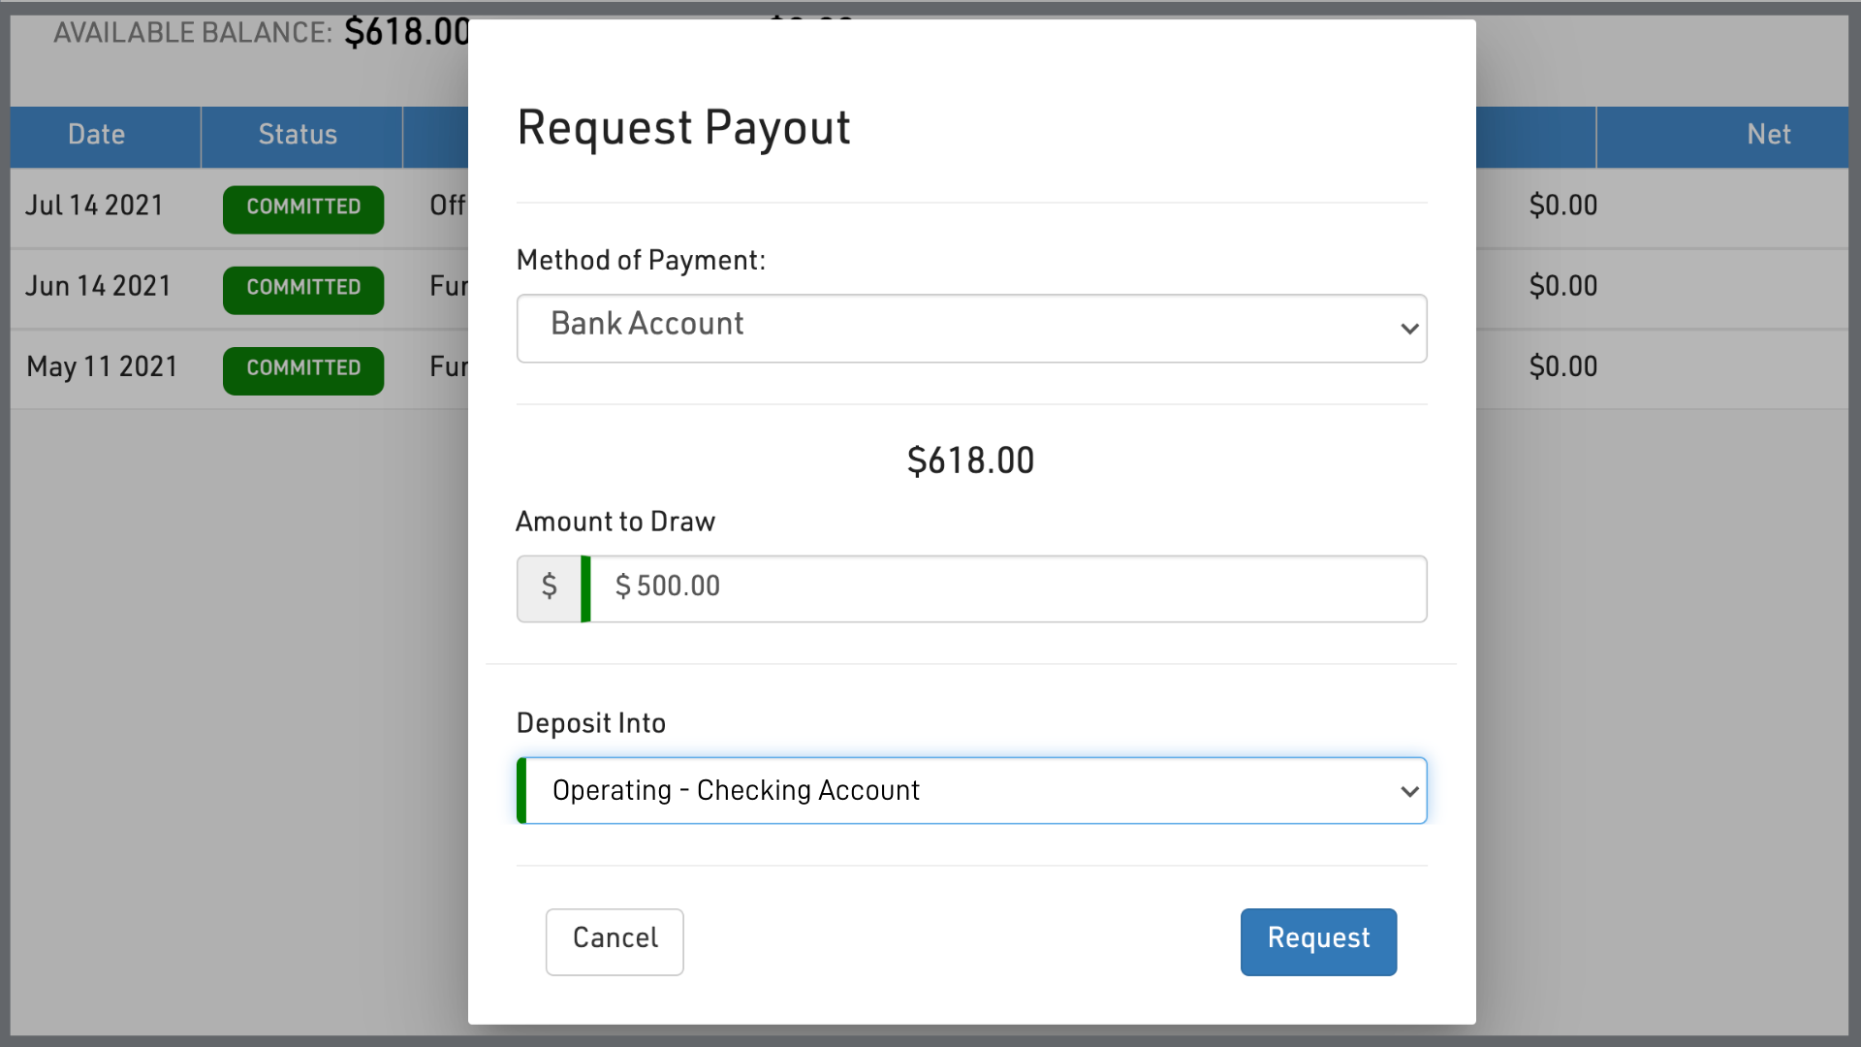The image size is (1861, 1047).
Task: Select the Jul 14 2021 date cell
Action: tap(94, 206)
